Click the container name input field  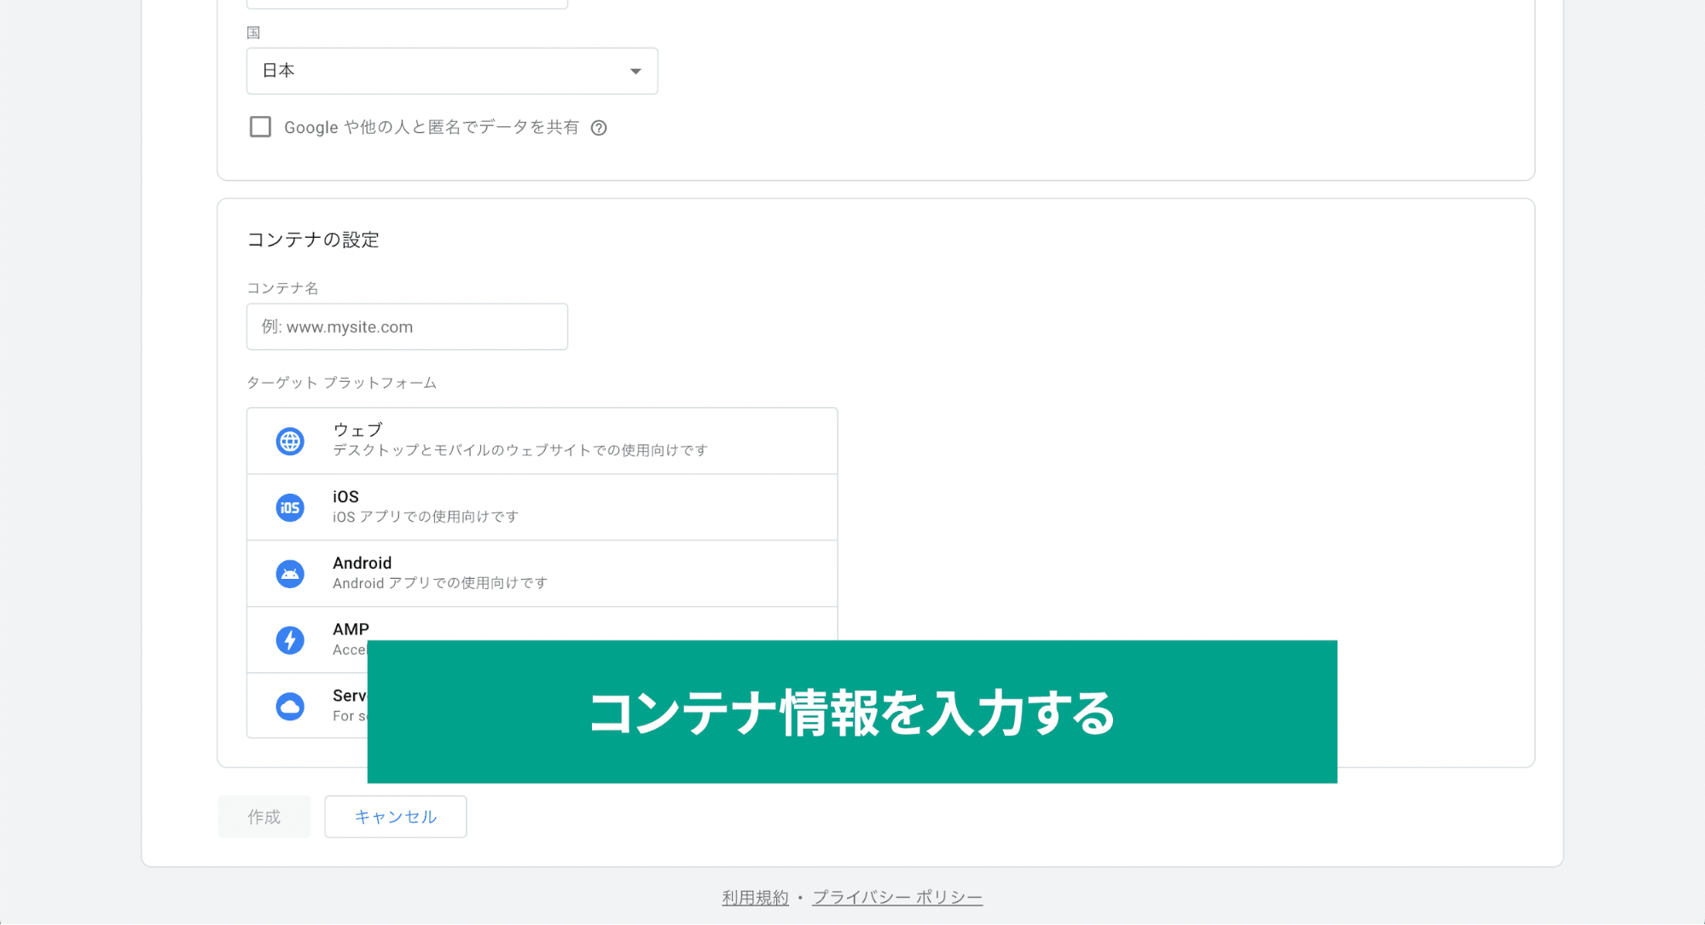point(407,327)
